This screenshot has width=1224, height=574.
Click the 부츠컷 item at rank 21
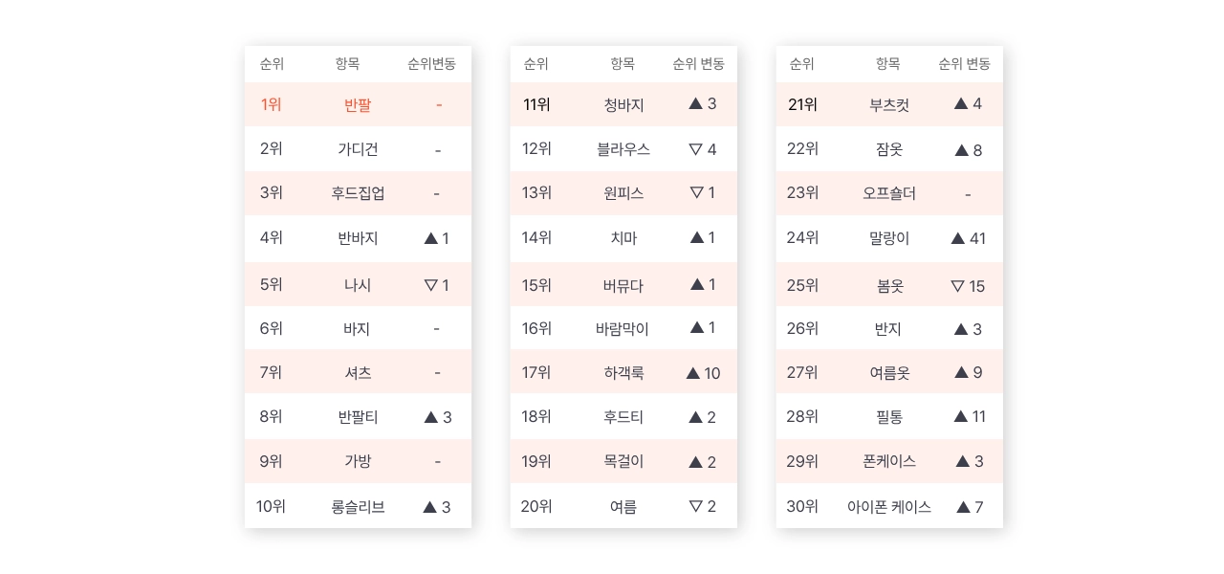pos(889,105)
